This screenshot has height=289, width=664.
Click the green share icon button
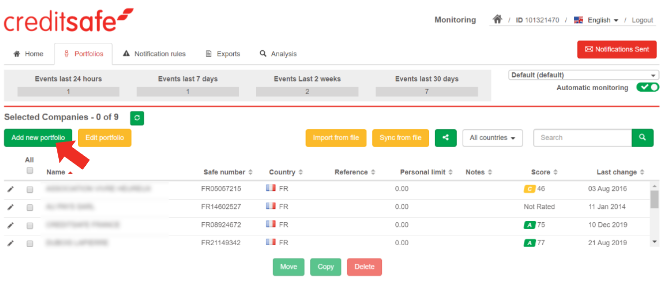[446, 138]
